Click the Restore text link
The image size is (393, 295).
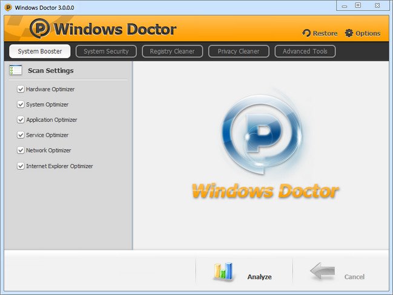(x=325, y=33)
